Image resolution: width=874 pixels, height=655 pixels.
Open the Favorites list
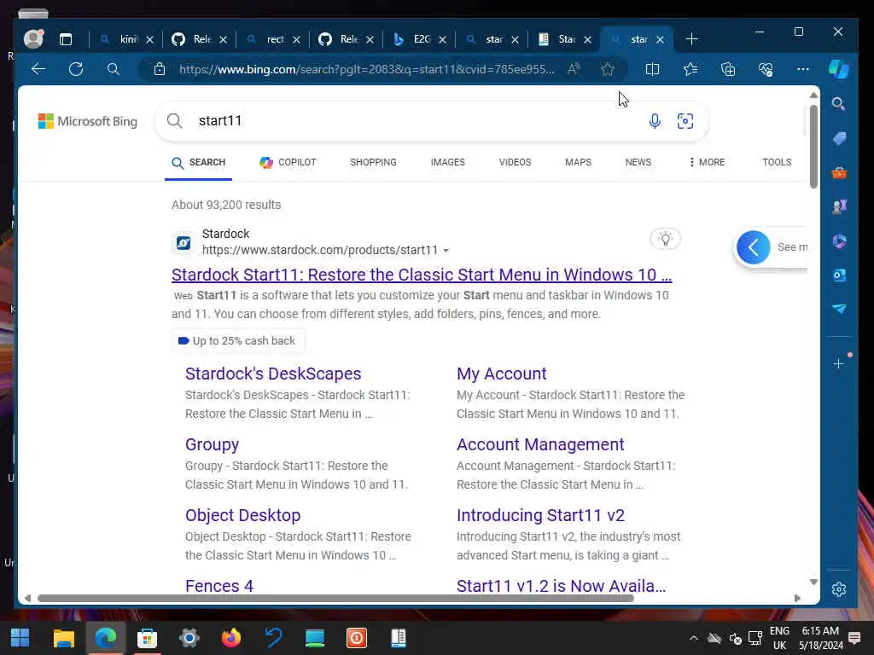click(x=690, y=69)
